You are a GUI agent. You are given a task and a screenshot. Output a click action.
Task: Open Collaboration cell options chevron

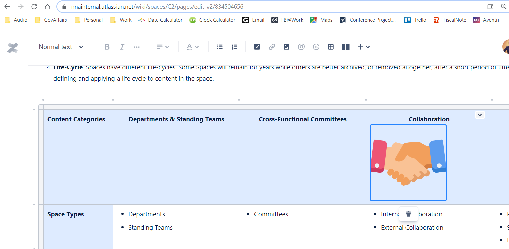(480, 115)
